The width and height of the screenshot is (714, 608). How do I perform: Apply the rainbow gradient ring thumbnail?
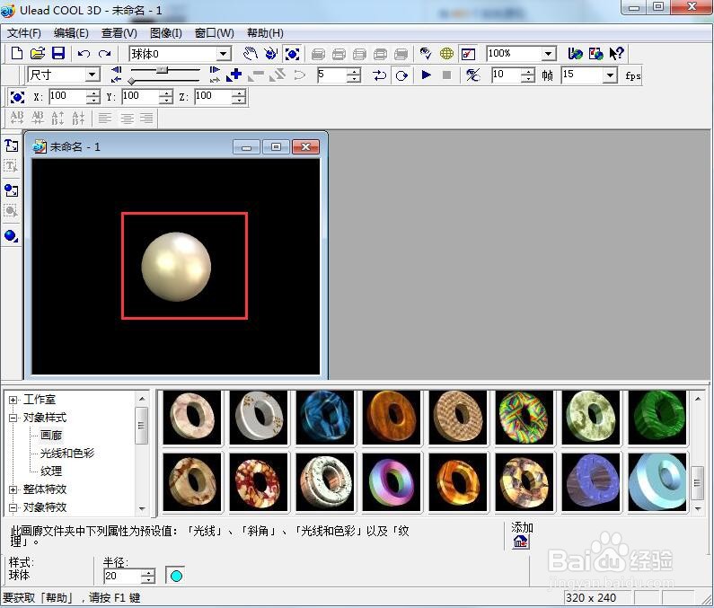coord(392,481)
